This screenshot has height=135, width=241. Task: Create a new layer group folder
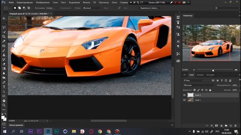(x=226, y=126)
